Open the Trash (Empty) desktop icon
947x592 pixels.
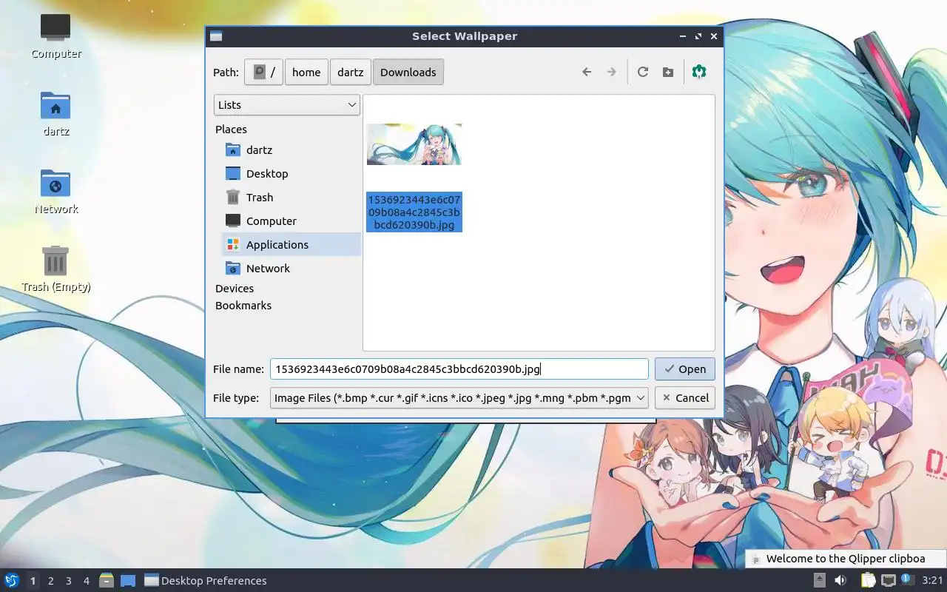click(55, 269)
